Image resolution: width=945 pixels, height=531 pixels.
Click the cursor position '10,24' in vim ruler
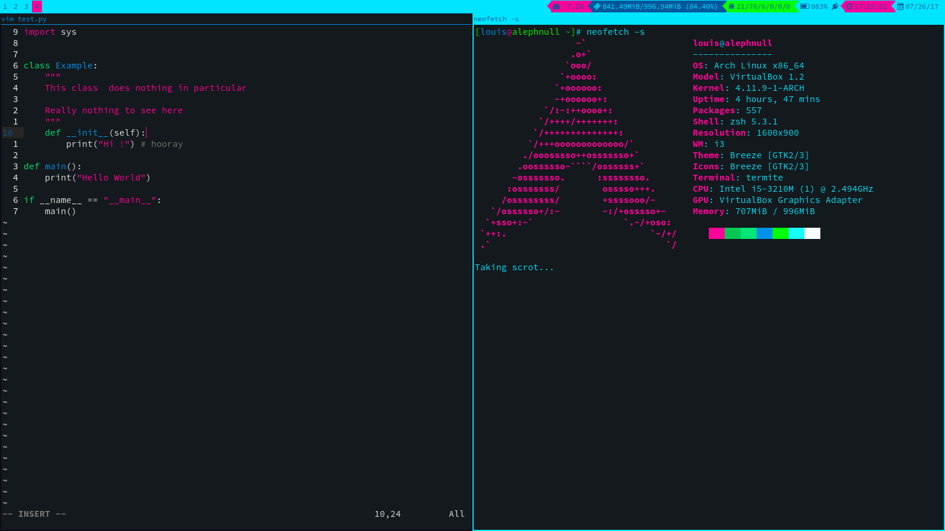(387, 514)
